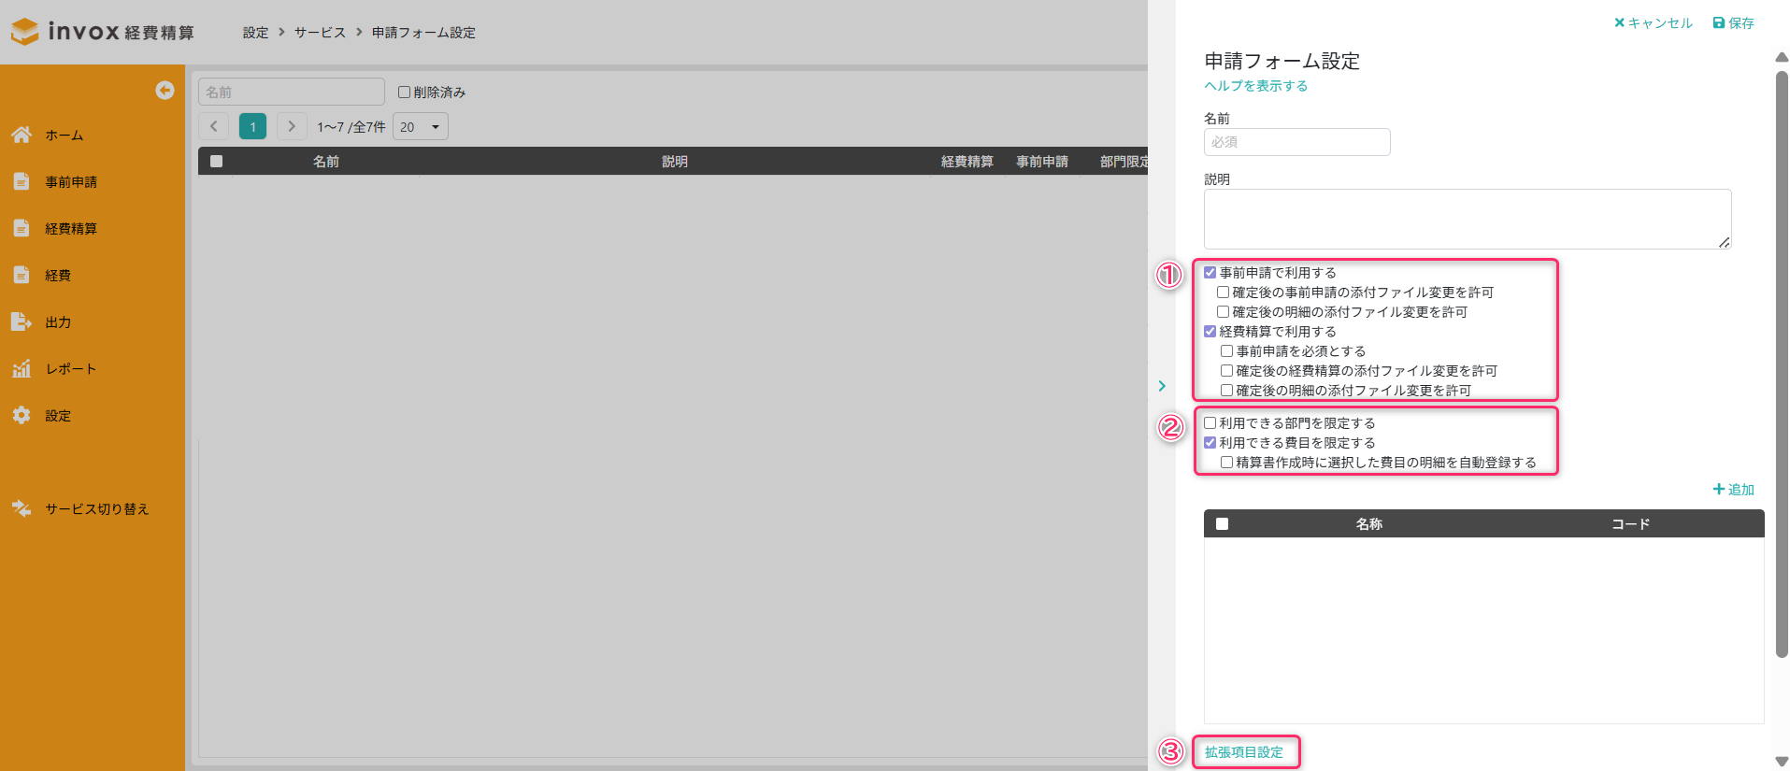Click the 保存 save button
This screenshot has width=1790, height=771.
tap(1733, 23)
